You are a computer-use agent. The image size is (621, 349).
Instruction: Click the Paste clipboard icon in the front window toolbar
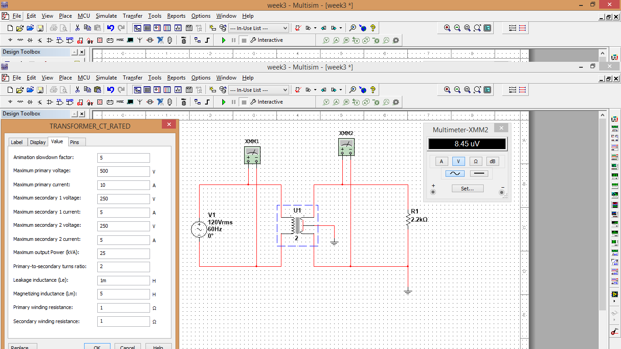[97, 90]
